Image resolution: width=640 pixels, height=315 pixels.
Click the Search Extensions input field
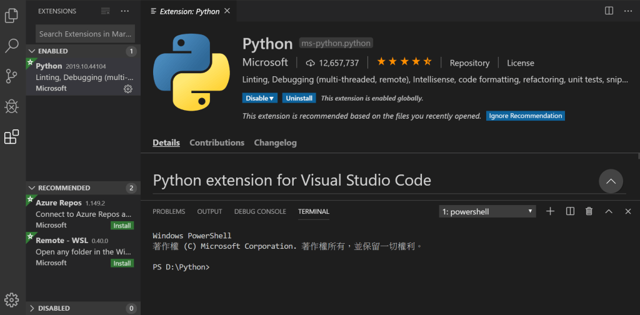coord(85,34)
